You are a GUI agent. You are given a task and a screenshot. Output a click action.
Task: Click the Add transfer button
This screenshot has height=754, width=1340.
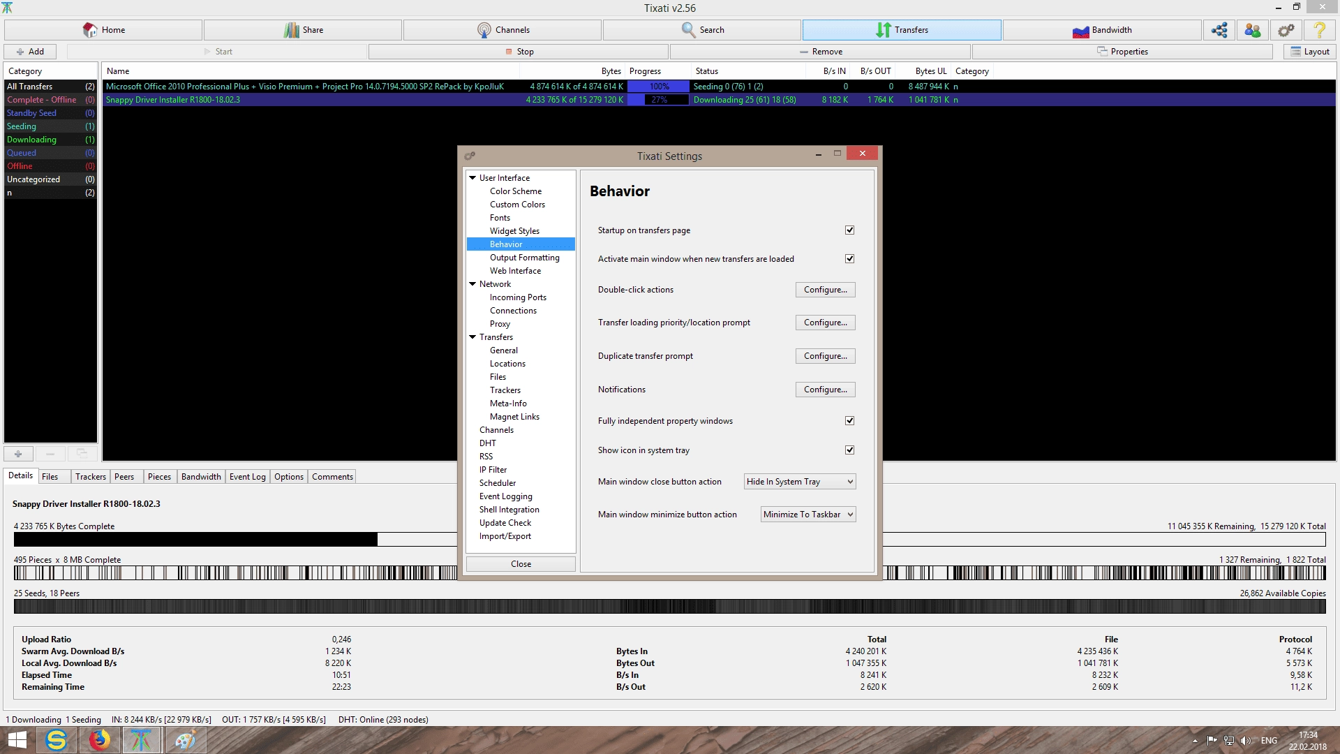[x=30, y=52]
